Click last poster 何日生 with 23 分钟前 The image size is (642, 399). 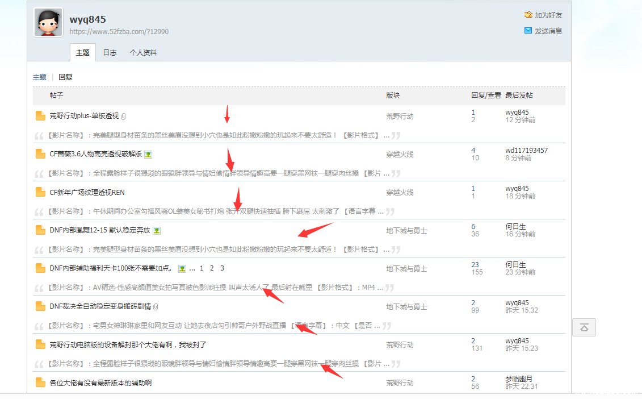[515, 264]
